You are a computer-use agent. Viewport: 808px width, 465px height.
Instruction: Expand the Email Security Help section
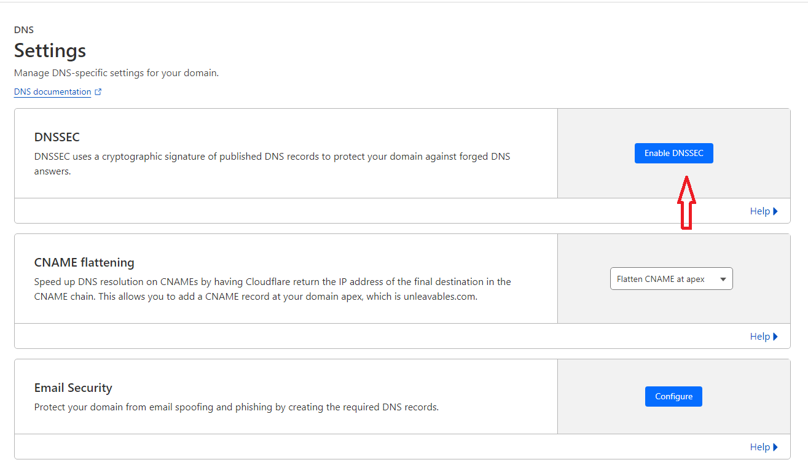click(x=759, y=447)
